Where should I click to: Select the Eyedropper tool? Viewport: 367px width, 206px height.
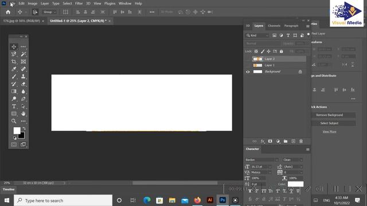coord(14,69)
